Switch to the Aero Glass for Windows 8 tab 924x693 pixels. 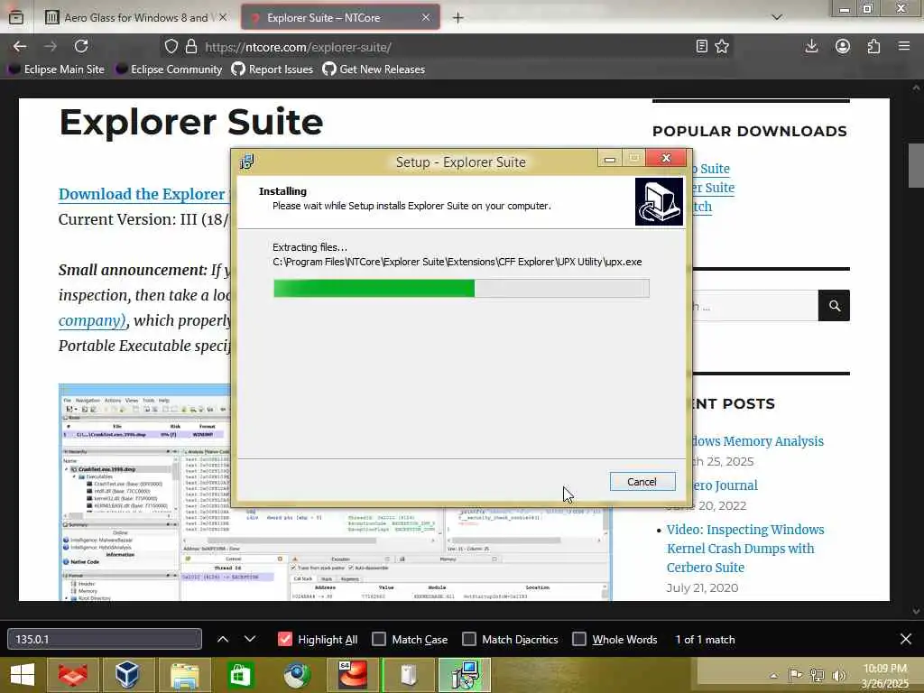pos(137,18)
